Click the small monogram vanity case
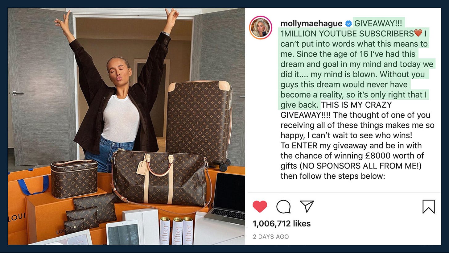Viewport: 449px width, 253px height. tap(74, 179)
